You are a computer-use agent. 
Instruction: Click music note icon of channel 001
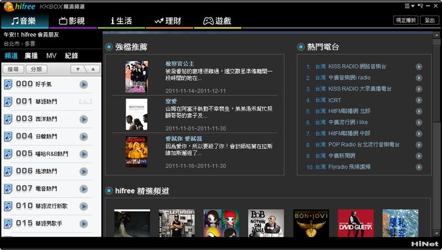(x=8, y=101)
